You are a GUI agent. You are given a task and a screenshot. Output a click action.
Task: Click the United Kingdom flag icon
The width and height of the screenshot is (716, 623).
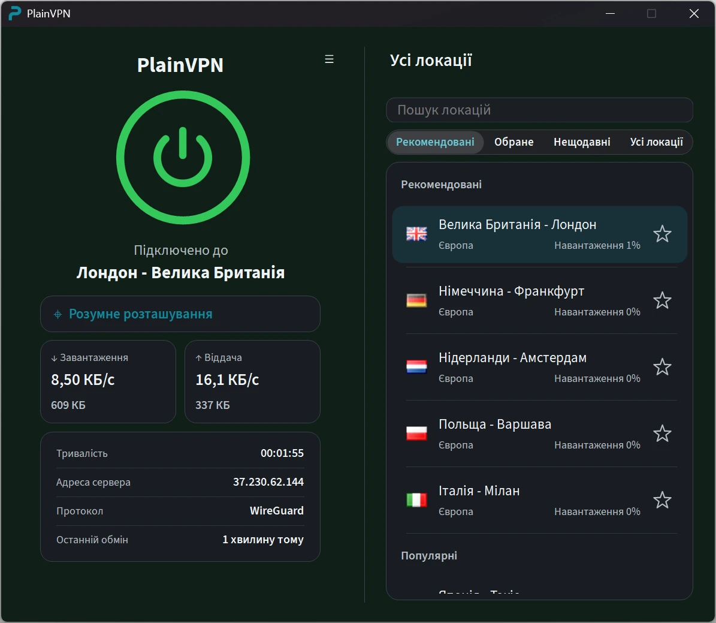[416, 234]
